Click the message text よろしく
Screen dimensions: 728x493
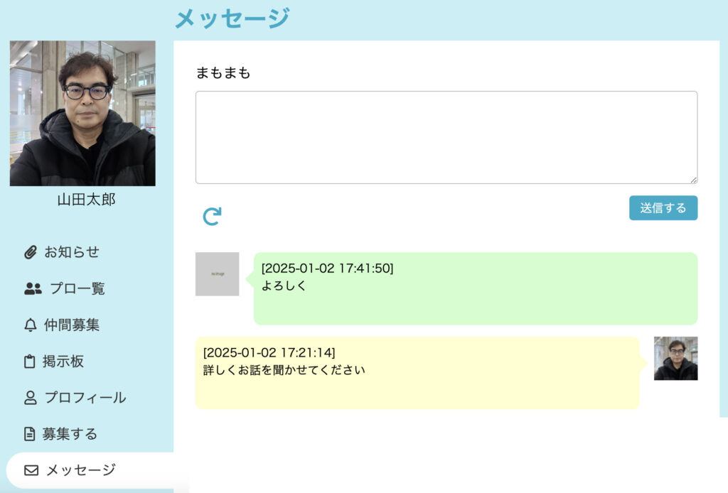pyautogui.click(x=284, y=286)
